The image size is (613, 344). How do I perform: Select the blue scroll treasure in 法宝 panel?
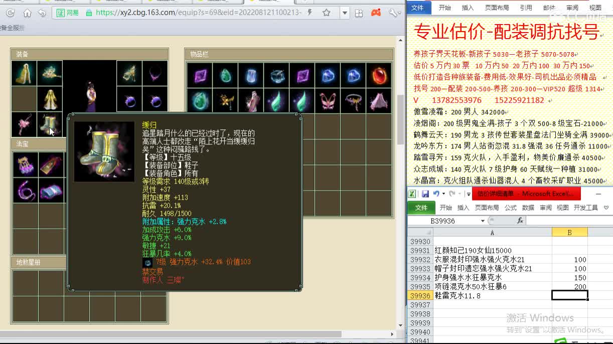(x=51, y=191)
